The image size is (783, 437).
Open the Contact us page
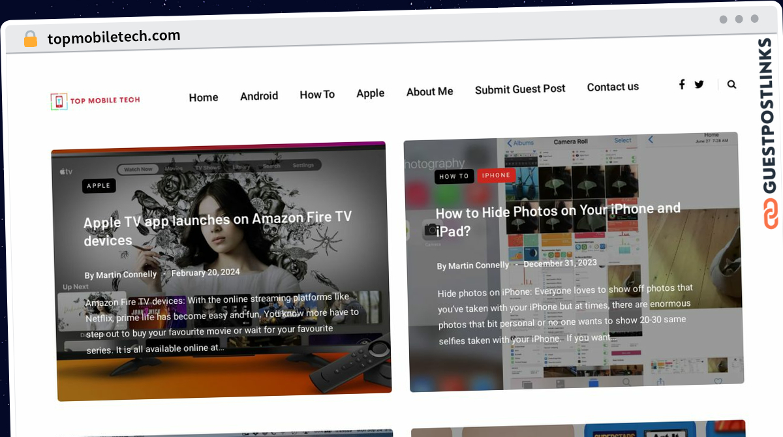[613, 87]
